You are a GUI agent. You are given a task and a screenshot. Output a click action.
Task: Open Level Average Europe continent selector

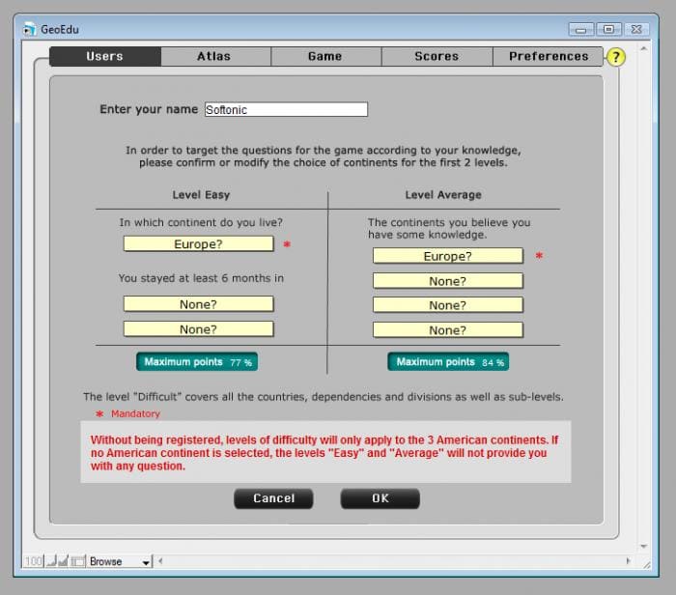[x=448, y=256]
